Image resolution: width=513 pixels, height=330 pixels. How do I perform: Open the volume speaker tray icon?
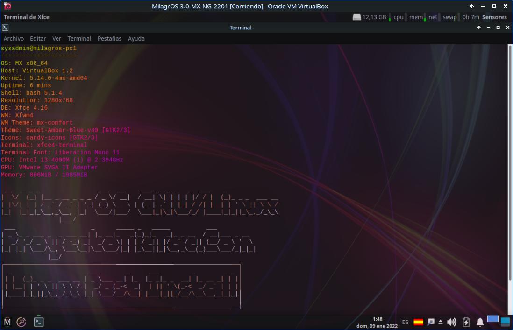451,322
